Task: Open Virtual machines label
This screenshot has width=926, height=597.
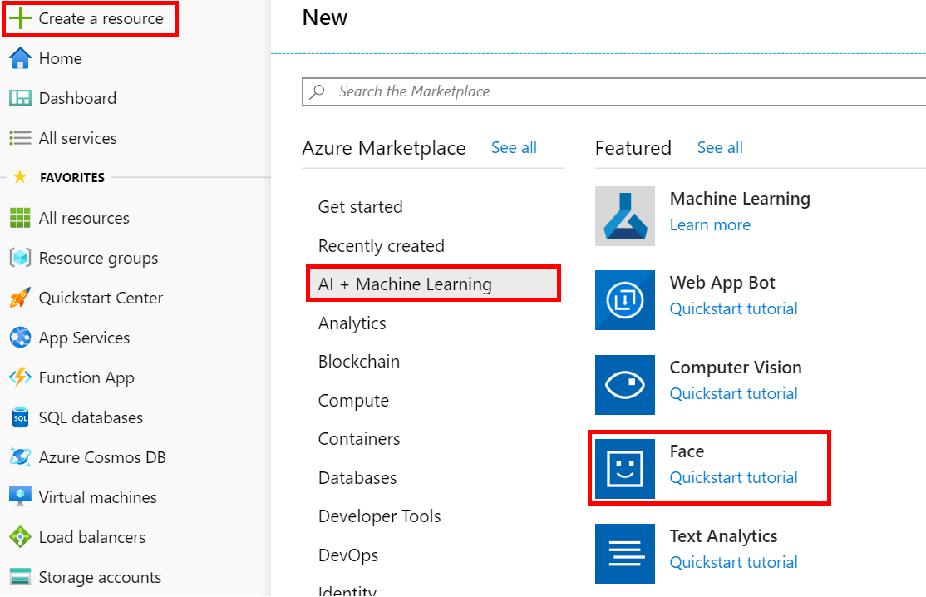Action: pos(98,497)
